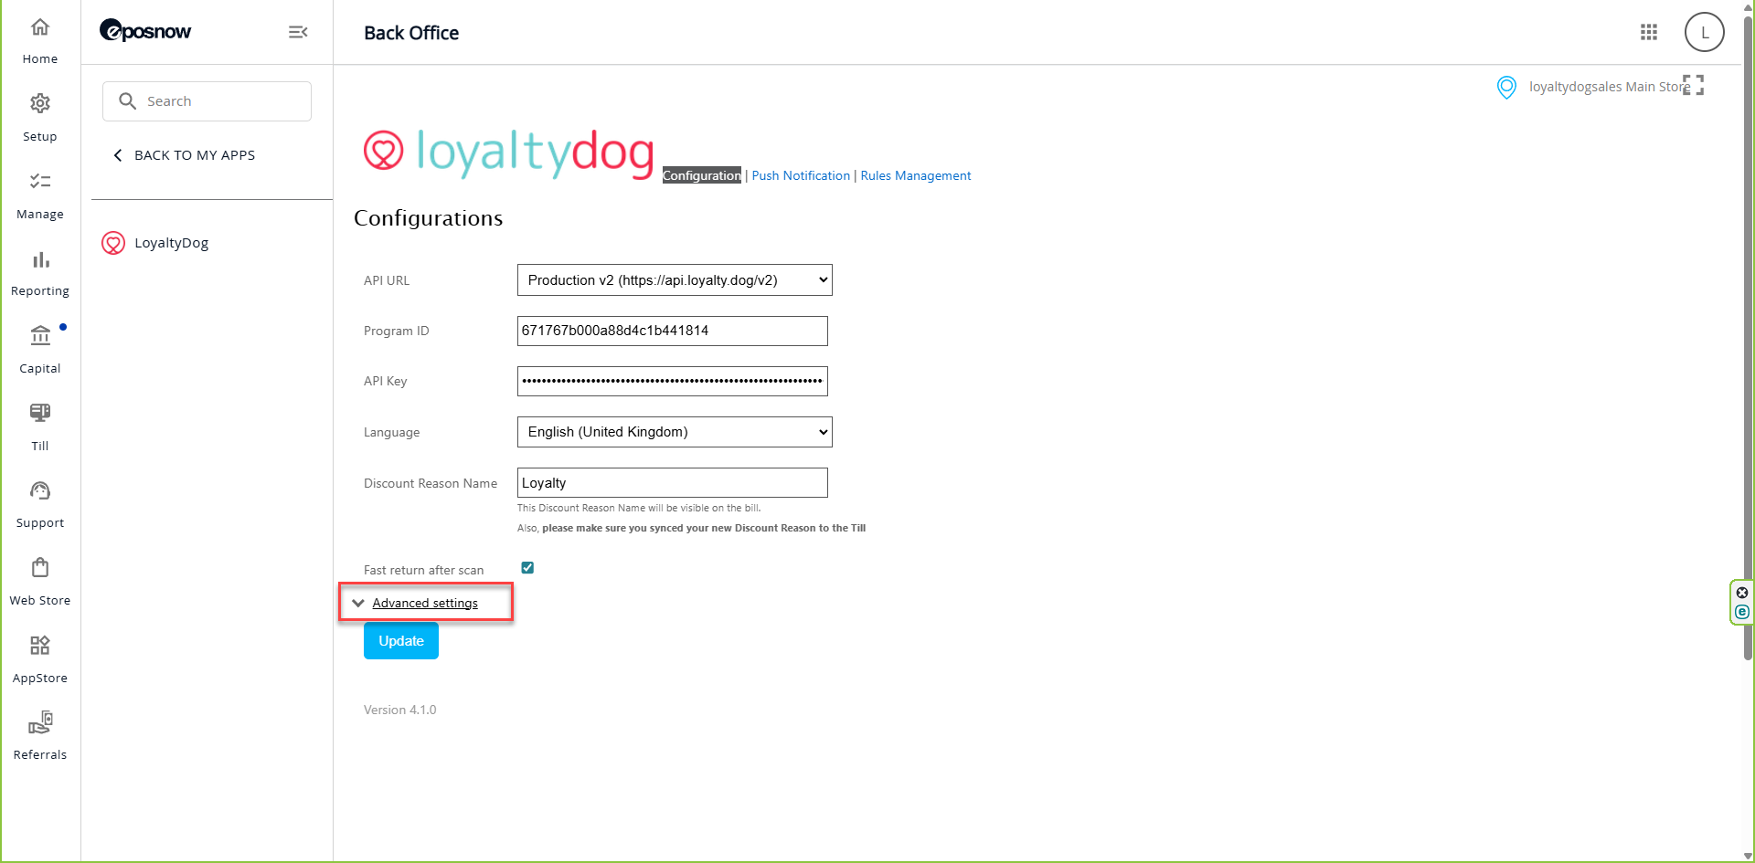
Task: Focus the sidebar Search field
Action: pyautogui.click(x=207, y=101)
